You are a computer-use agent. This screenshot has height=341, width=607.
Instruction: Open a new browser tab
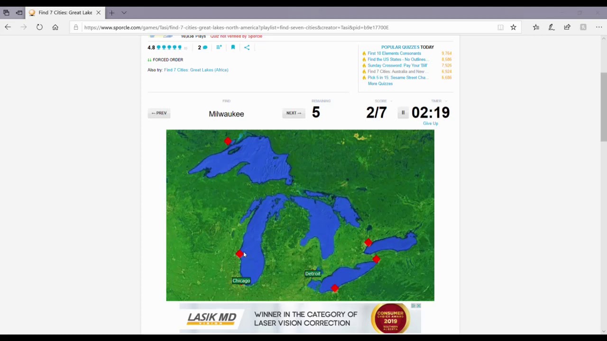111,13
